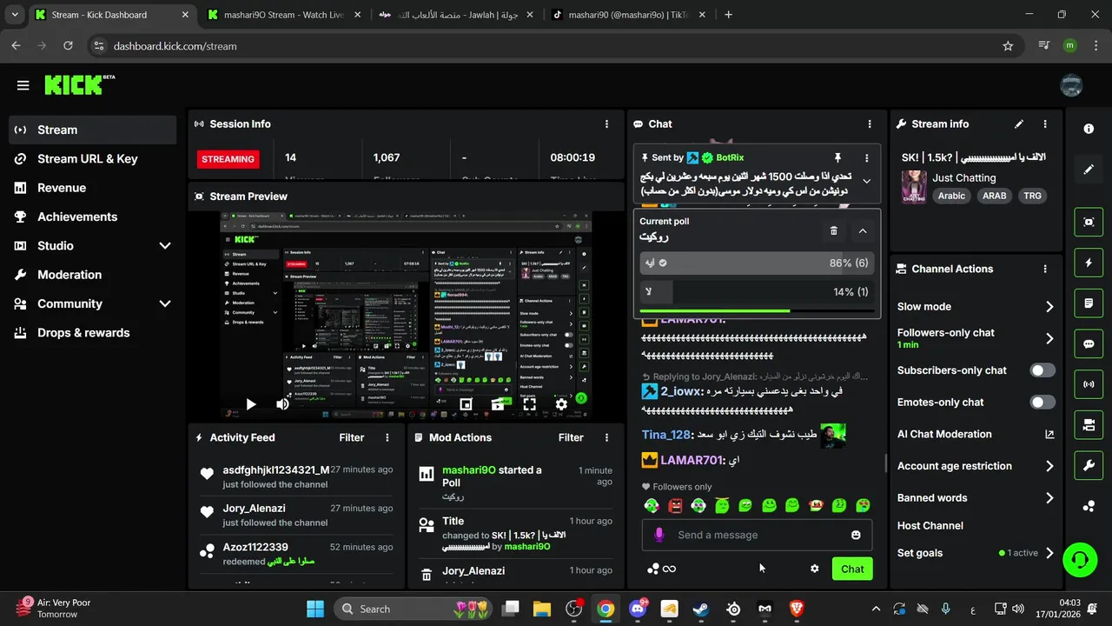Open chat settings gear icon
This screenshot has height=626, width=1112.
pos(815,569)
